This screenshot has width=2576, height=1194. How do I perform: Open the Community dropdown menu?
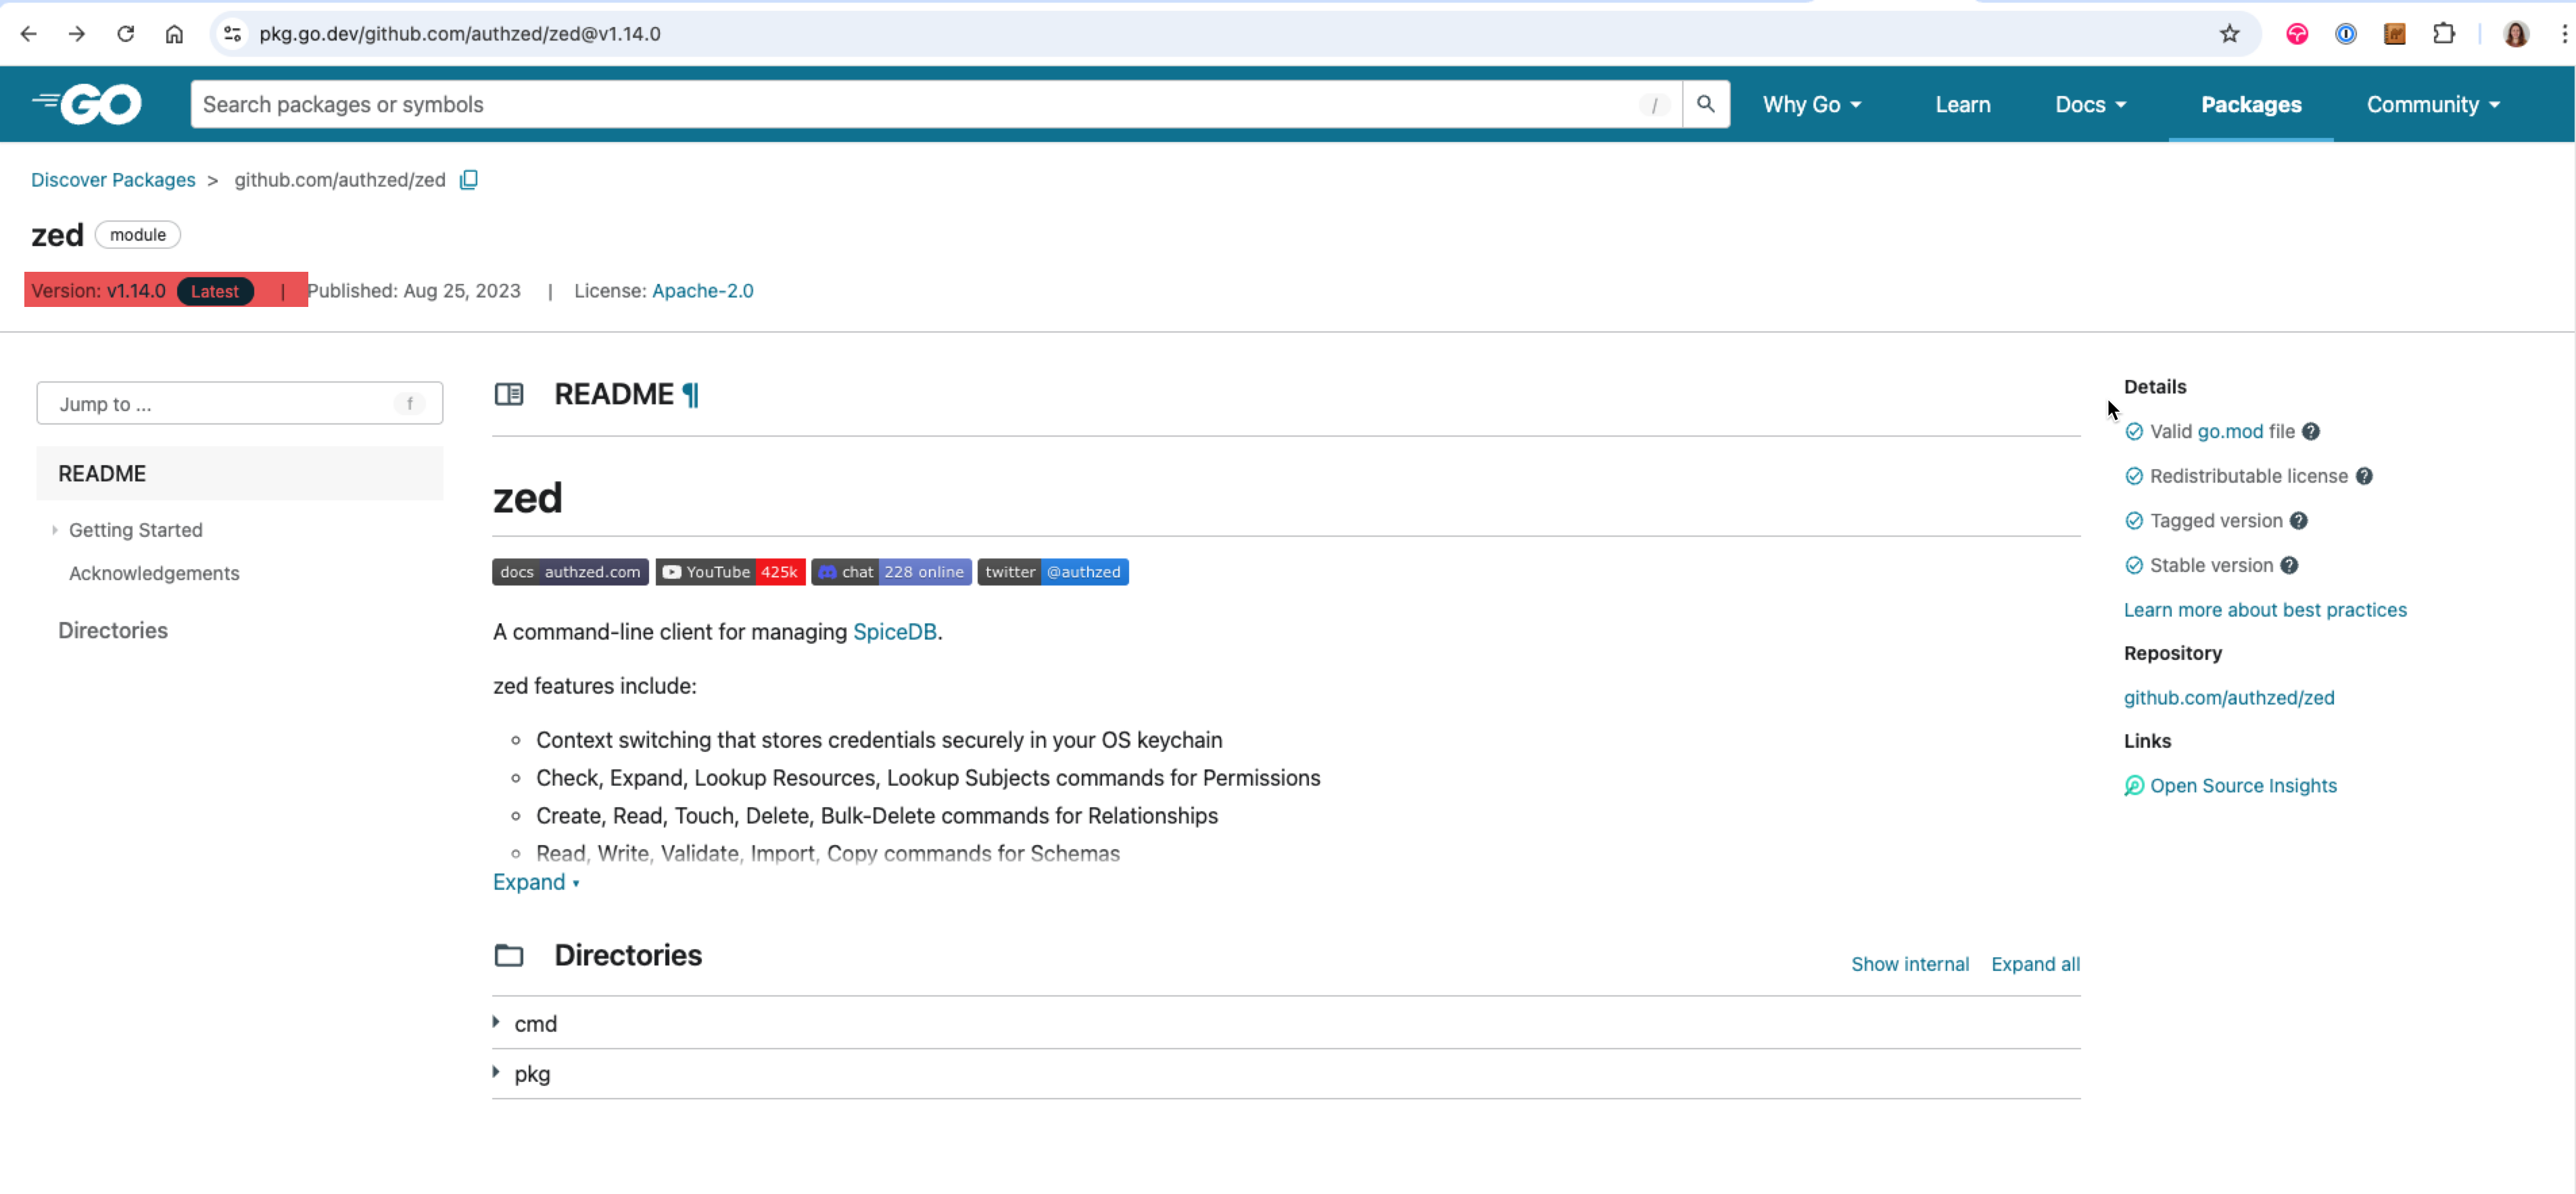click(x=2433, y=105)
